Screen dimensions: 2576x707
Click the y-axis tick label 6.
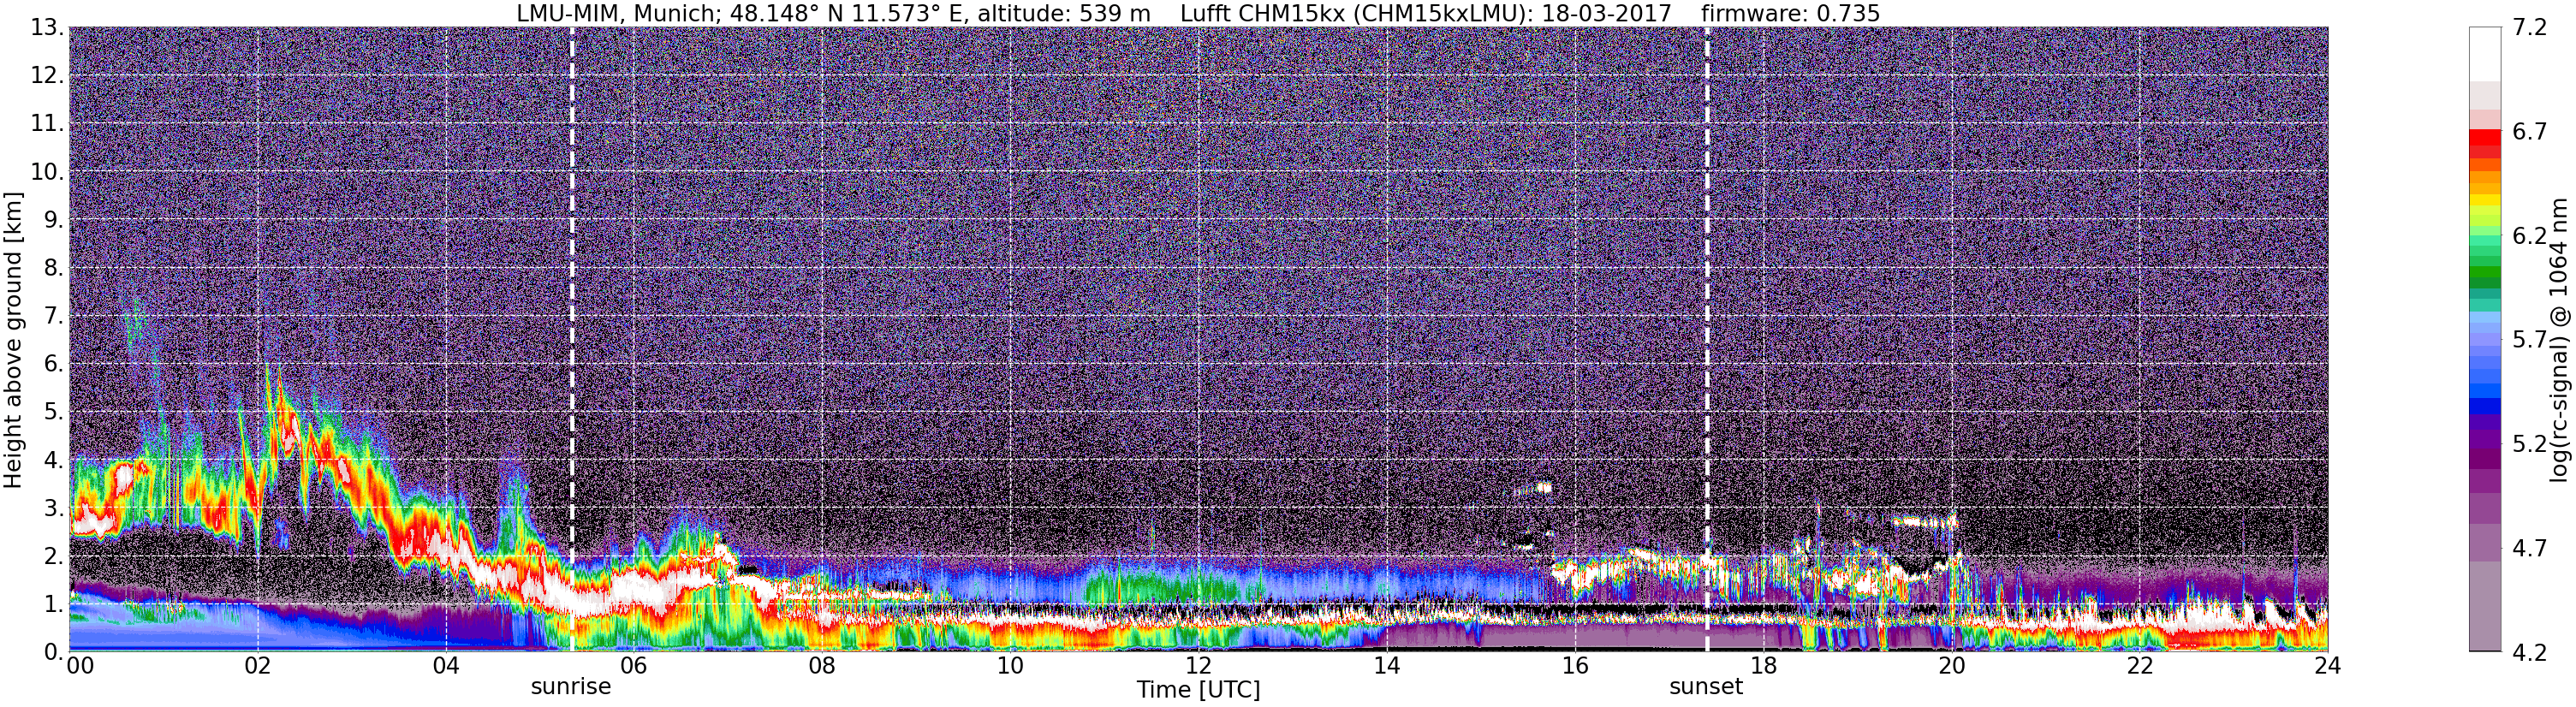pyautogui.click(x=53, y=364)
